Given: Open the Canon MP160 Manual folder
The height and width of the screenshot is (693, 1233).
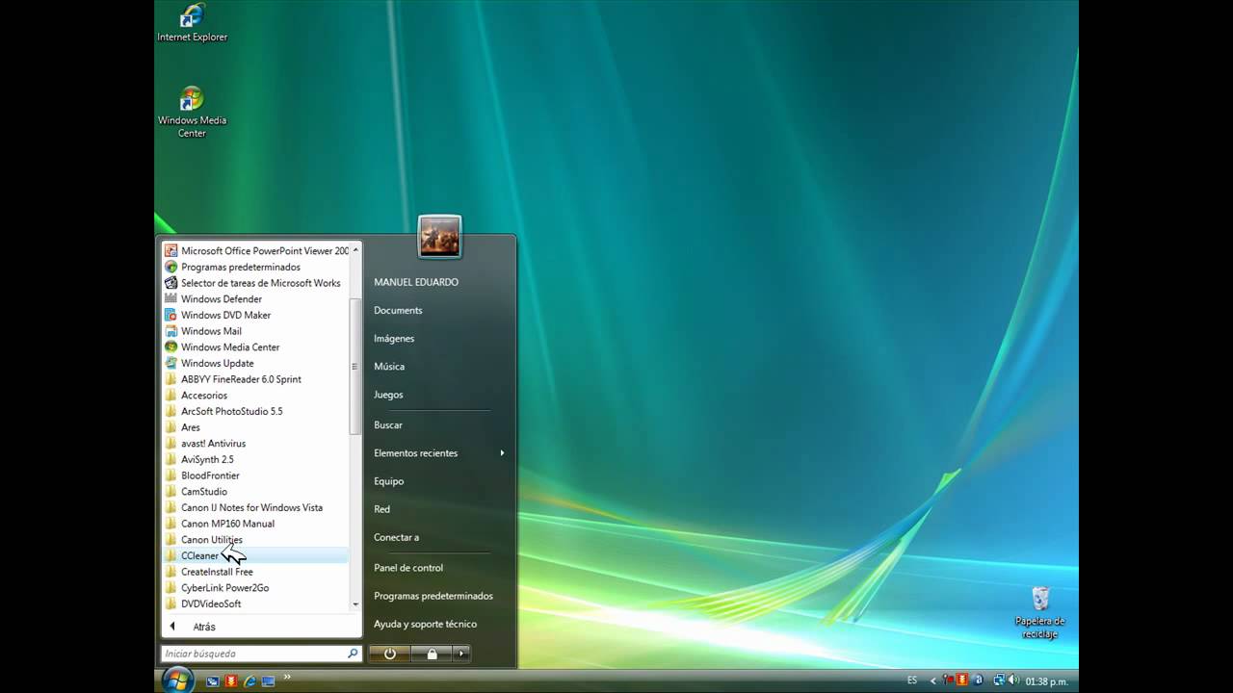Looking at the screenshot, I should click(x=255, y=524).
